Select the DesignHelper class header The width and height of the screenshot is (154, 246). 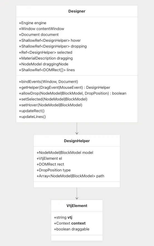click(x=77, y=141)
